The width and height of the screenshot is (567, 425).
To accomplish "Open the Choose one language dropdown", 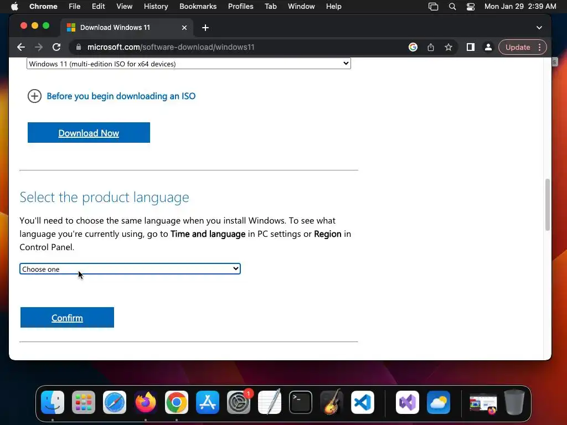I will click(130, 269).
